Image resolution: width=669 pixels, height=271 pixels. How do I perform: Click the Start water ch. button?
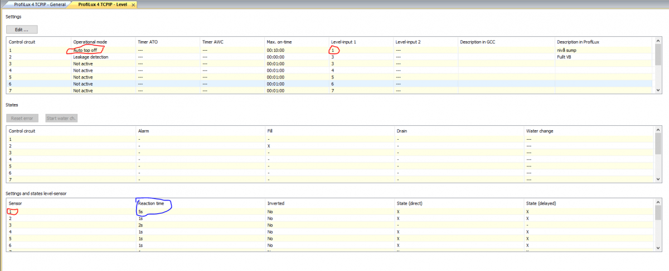61,118
